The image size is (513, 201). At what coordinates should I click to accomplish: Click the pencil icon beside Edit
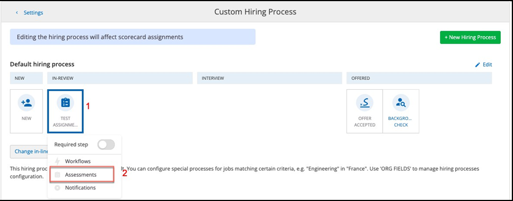[478, 65]
